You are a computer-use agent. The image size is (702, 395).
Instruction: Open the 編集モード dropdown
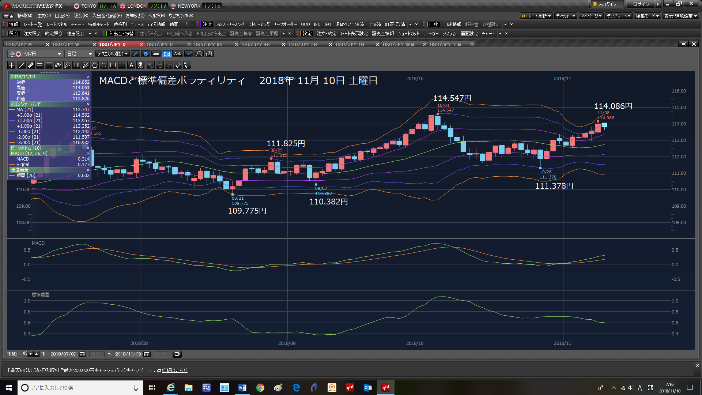click(x=647, y=16)
